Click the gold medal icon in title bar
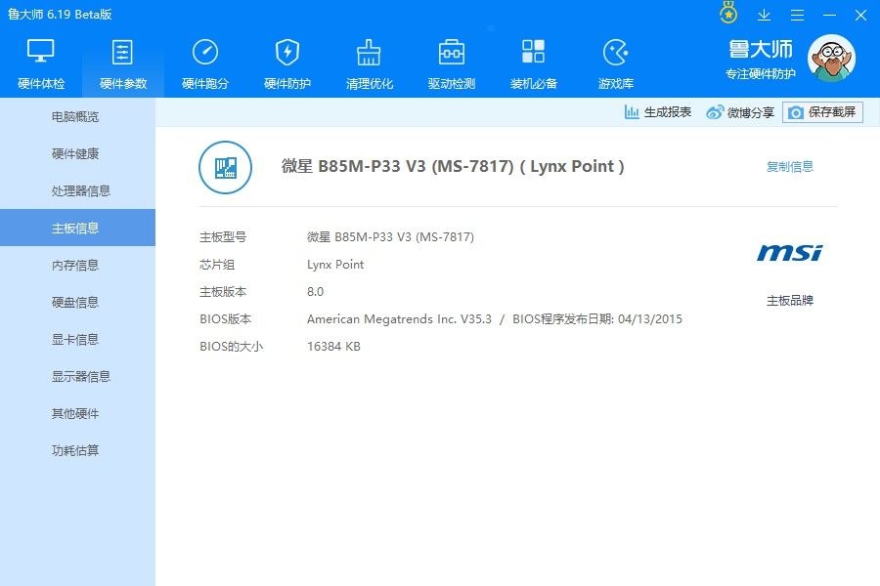Screen dimensions: 880x586 coord(728,14)
